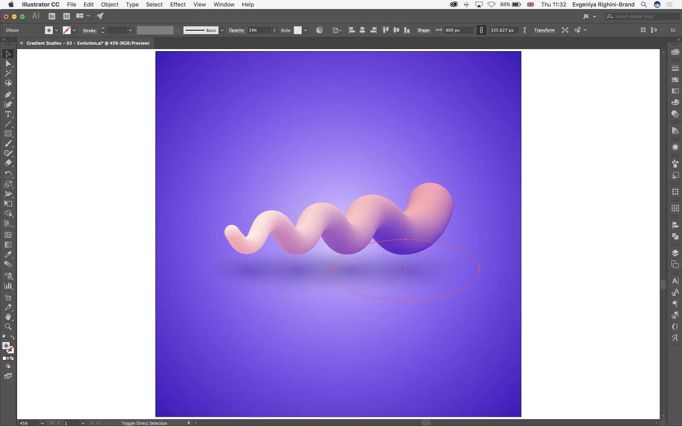Click Vertical Align Bottom icon
Viewport: 682px width, 426px height.
point(407,30)
